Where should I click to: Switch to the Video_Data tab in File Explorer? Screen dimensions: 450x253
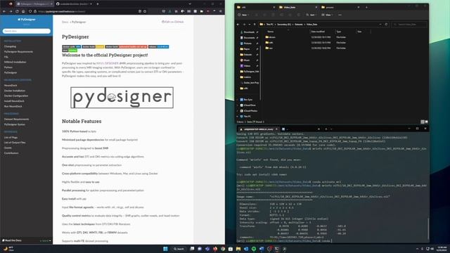pyautogui.click(x=297, y=7)
